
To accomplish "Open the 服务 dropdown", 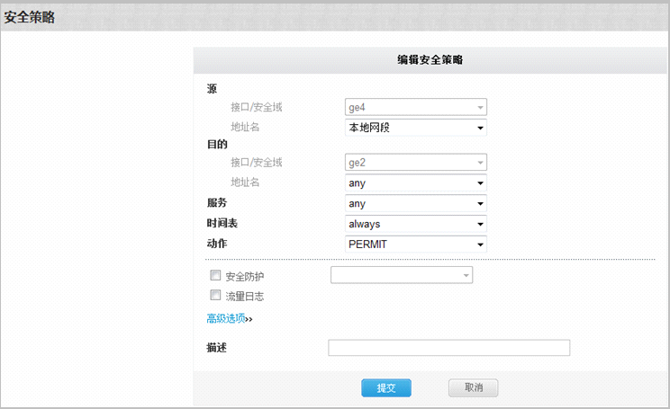I will [415, 204].
